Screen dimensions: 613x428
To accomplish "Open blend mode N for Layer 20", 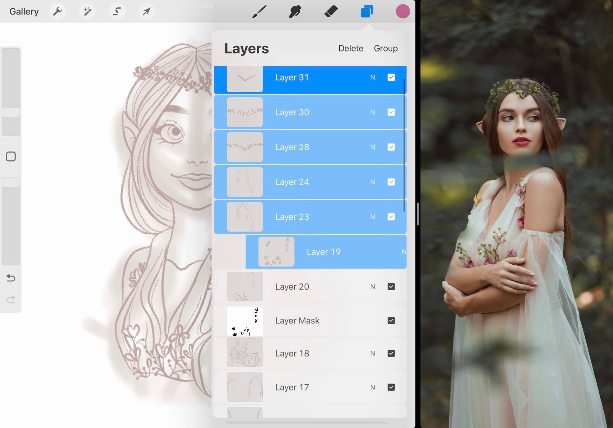I will coord(372,287).
